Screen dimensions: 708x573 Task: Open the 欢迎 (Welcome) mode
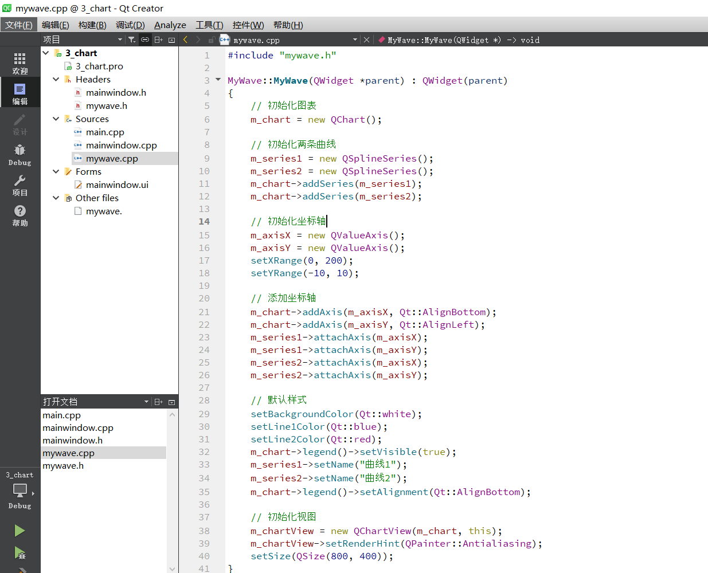tap(20, 63)
